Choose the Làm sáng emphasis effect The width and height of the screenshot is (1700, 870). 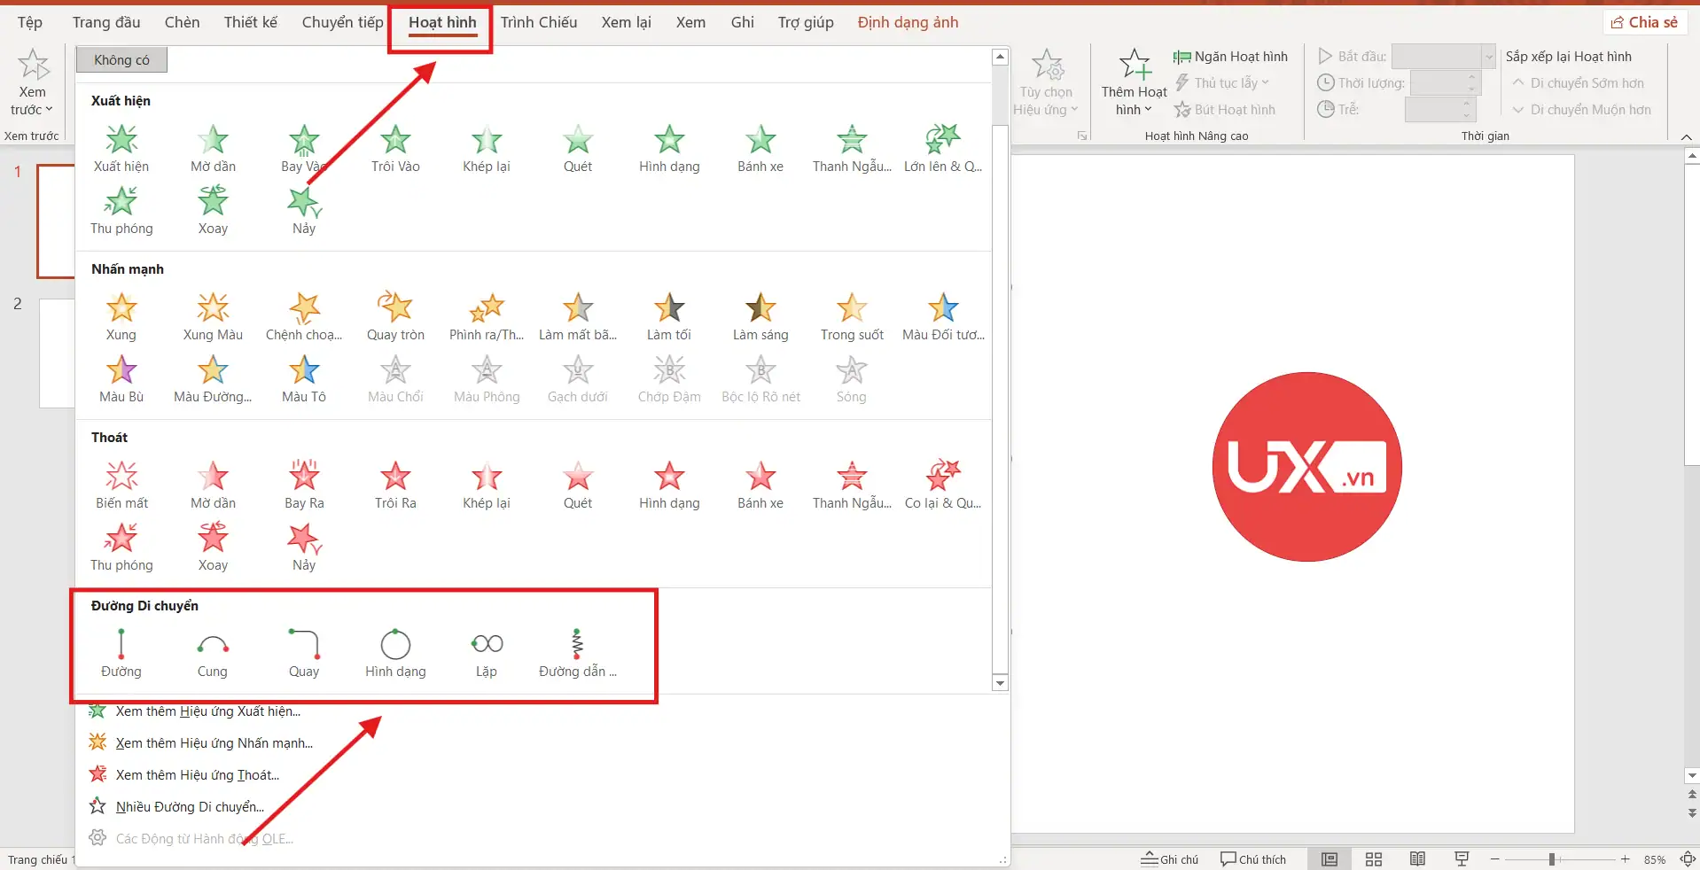[x=760, y=317]
